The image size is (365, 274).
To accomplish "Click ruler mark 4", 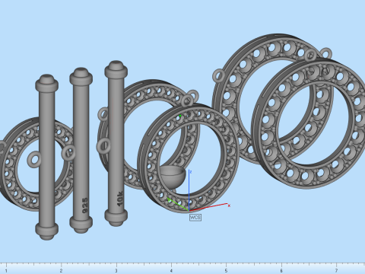I will point(171,271).
